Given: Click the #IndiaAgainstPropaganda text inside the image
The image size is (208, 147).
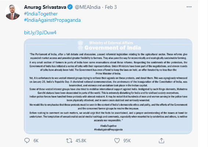Looking at the screenshot, I should tap(108, 129).
